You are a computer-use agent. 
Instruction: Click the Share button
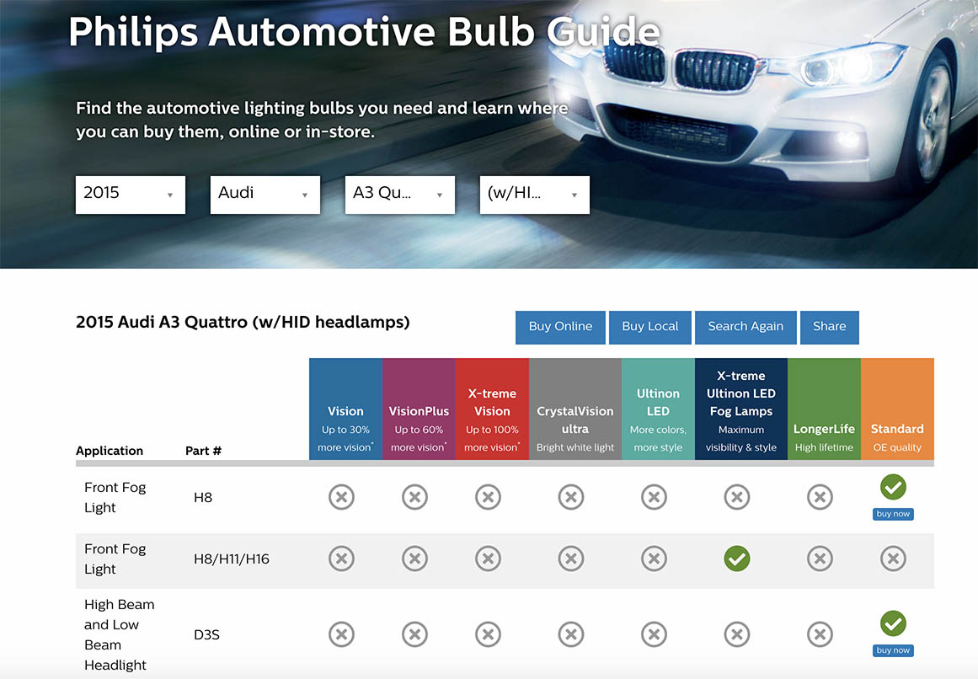tap(830, 328)
